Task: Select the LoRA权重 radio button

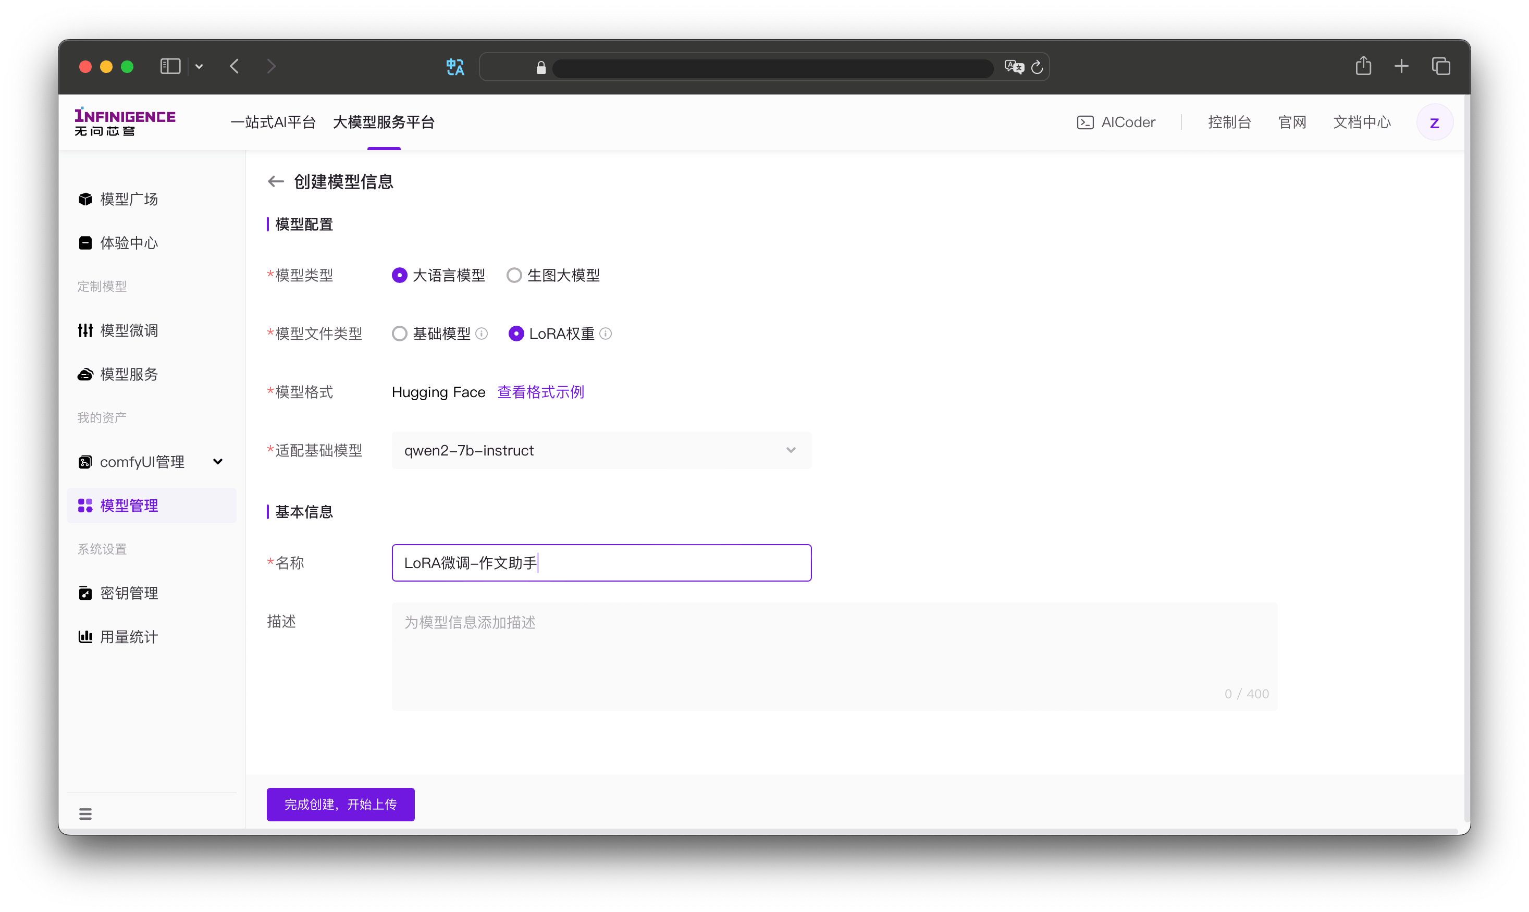Action: (x=516, y=334)
